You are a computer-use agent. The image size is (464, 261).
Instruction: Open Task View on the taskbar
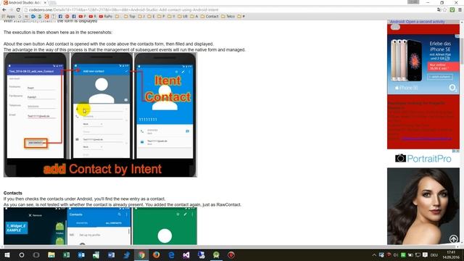36,254
